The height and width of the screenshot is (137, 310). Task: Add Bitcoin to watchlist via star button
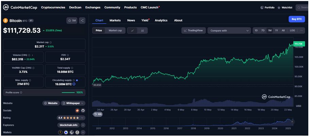72,20
